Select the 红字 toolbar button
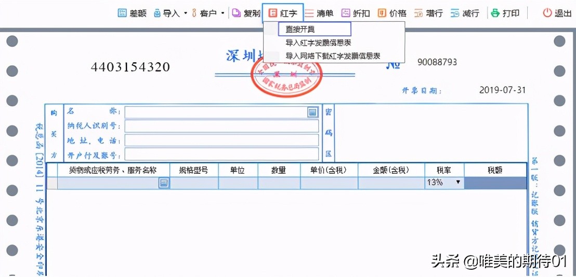 click(283, 13)
